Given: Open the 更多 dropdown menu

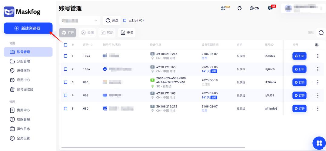Looking at the screenshot, I should [127, 33].
